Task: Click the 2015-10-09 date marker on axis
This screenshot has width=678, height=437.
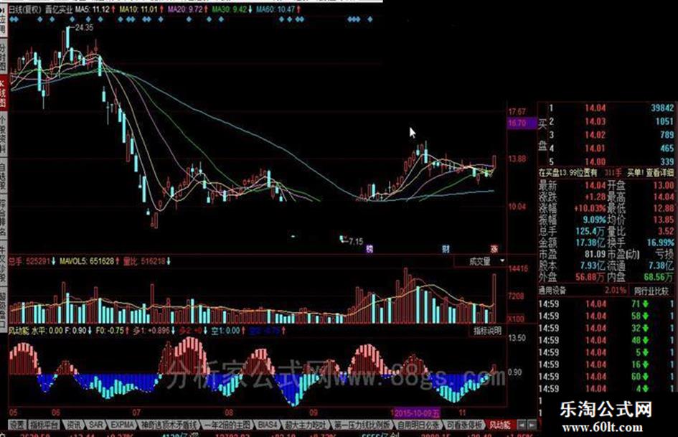Action: (x=417, y=413)
